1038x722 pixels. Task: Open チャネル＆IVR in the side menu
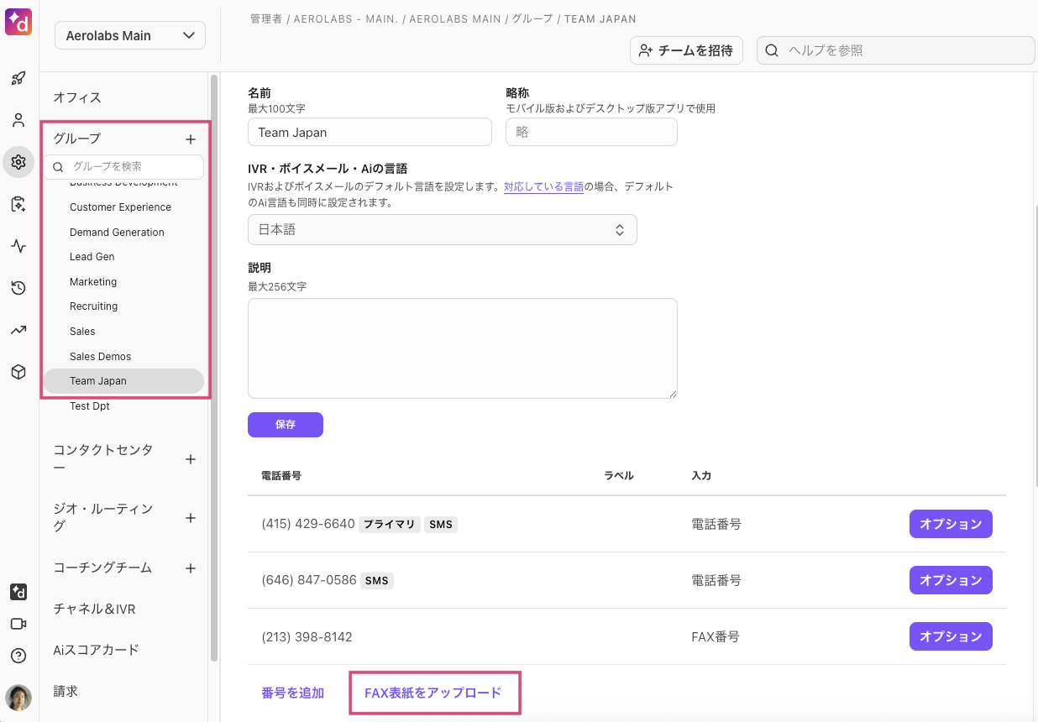coord(94,609)
